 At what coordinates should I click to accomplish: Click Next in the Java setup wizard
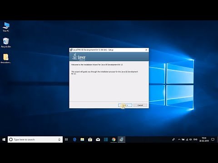click(125, 105)
